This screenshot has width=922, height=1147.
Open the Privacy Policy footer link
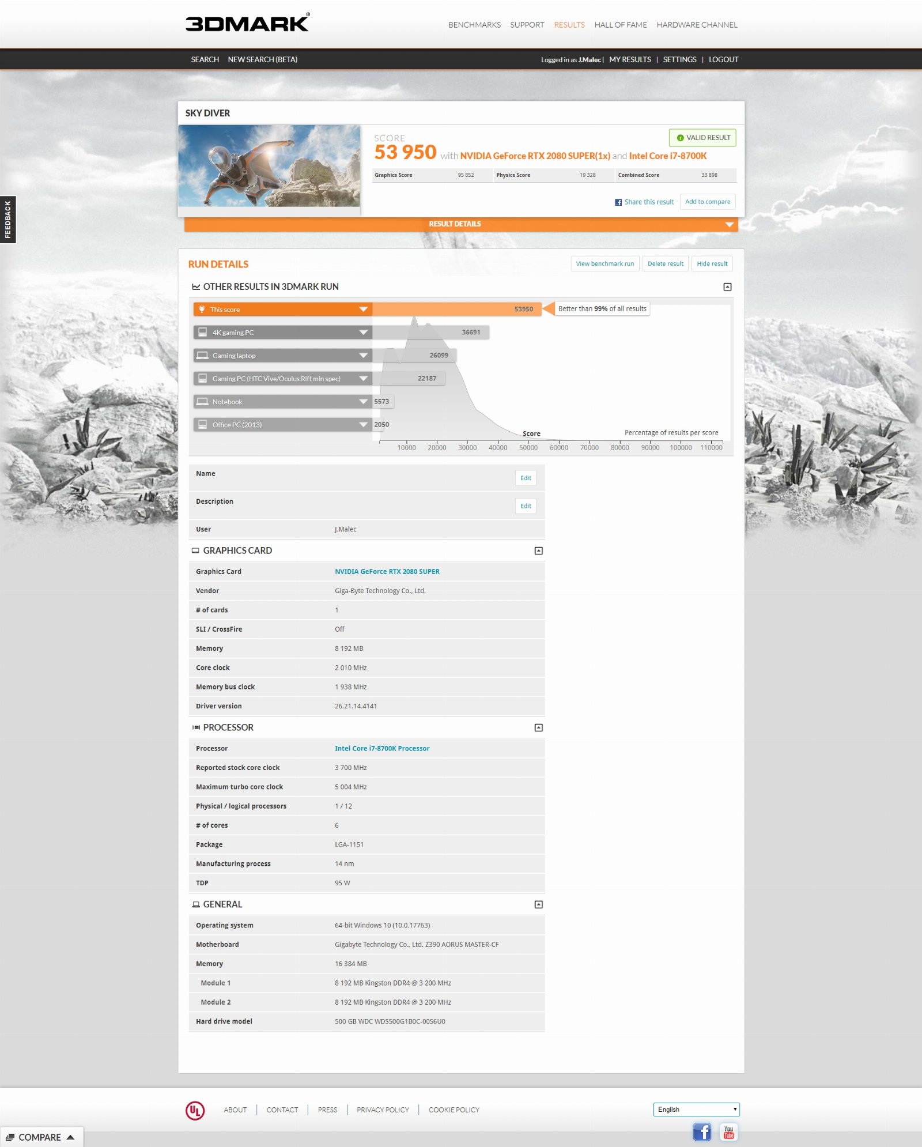(x=383, y=1110)
